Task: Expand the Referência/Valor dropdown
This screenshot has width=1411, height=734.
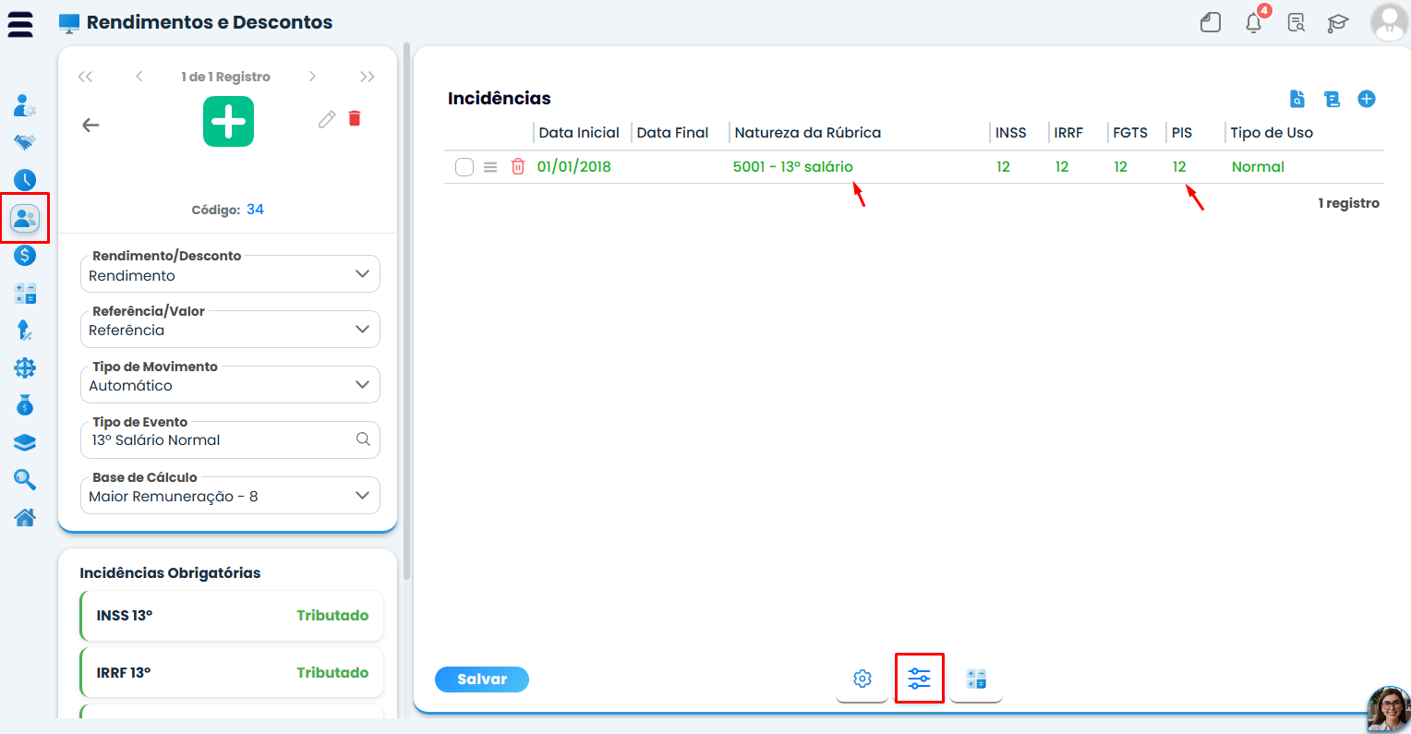Action: (231, 330)
